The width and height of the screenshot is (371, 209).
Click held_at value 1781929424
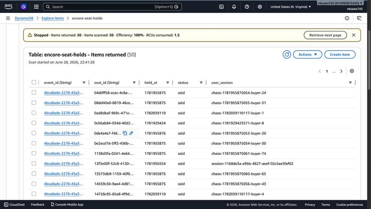tap(155, 123)
